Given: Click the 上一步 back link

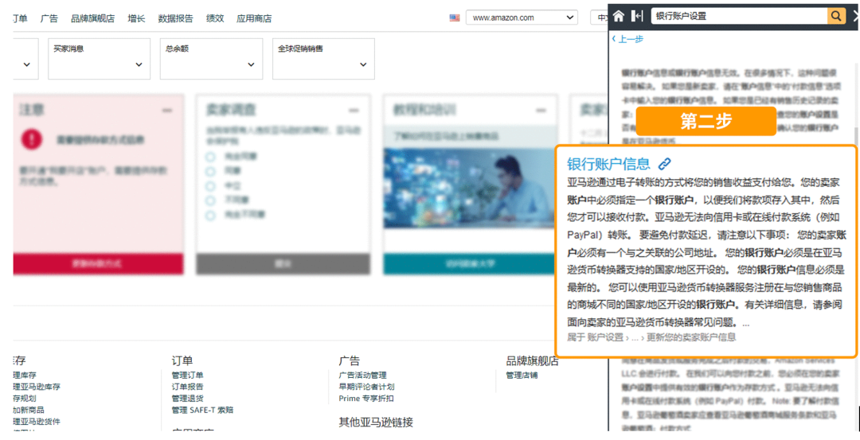Looking at the screenshot, I should point(627,39).
